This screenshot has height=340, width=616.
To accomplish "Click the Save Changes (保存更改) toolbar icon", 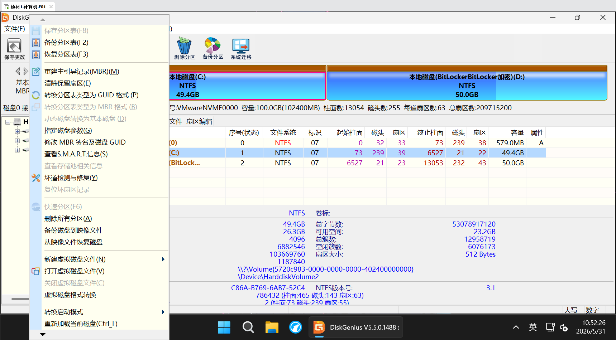I will (14, 49).
